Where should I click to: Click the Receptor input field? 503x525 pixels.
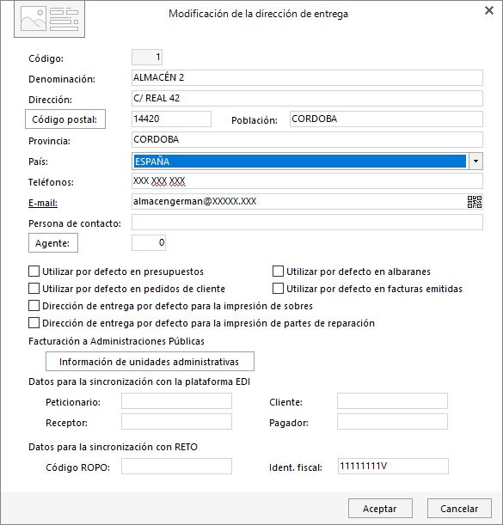tap(176, 422)
